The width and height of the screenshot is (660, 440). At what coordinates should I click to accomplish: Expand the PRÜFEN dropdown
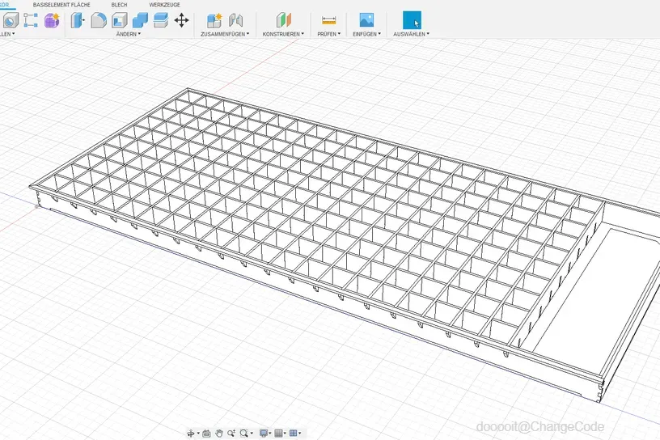click(328, 34)
